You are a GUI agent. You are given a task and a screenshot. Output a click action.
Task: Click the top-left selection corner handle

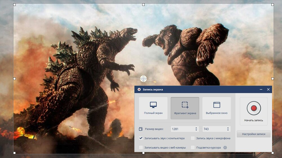click(x=15, y=5)
